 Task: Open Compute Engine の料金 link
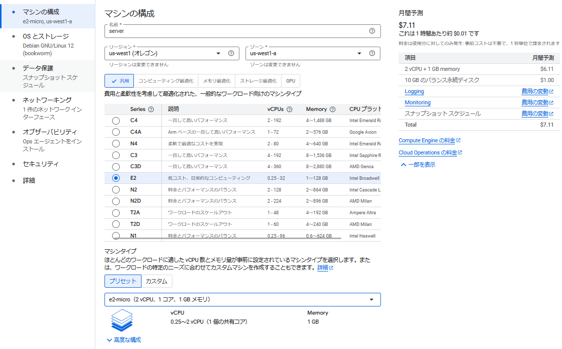(430, 141)
